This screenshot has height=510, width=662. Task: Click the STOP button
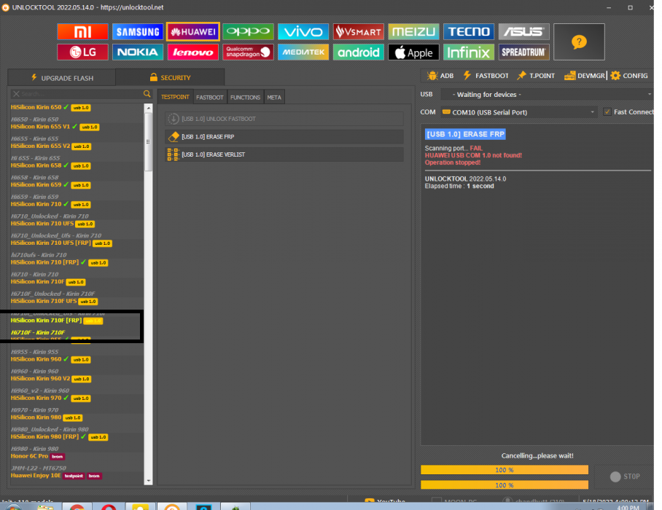tap(624, 476)
